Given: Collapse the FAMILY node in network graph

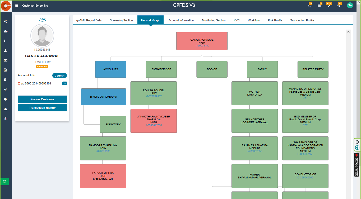Looking at the screenshot, I should pyautogui.click(x=262, y=69).
